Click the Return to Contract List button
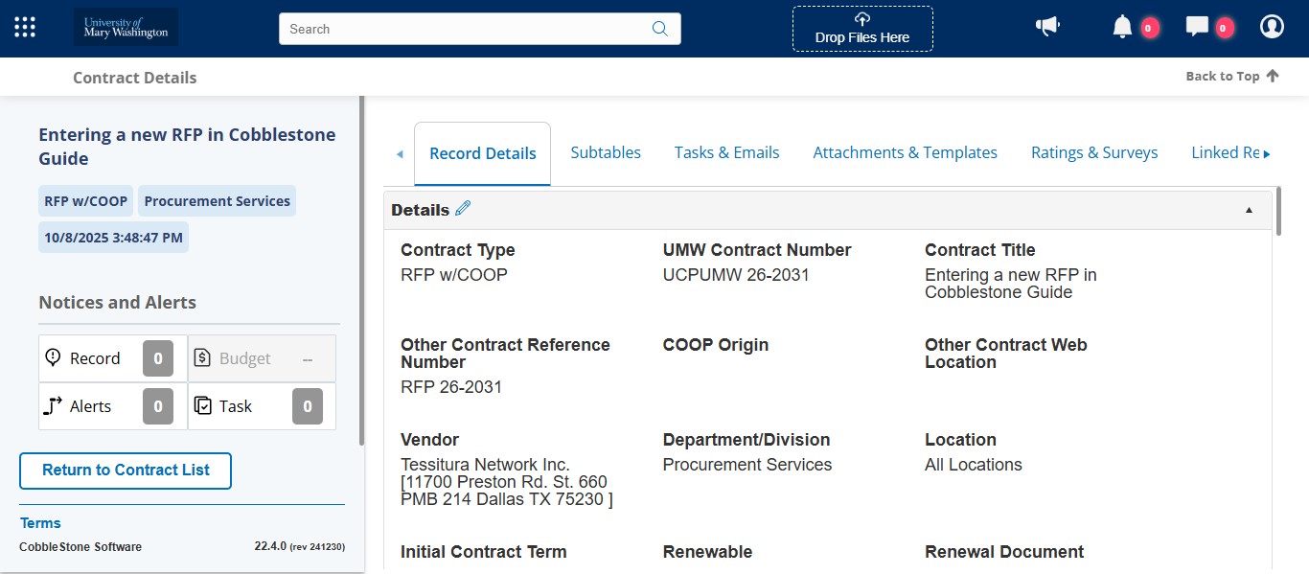 125,471
